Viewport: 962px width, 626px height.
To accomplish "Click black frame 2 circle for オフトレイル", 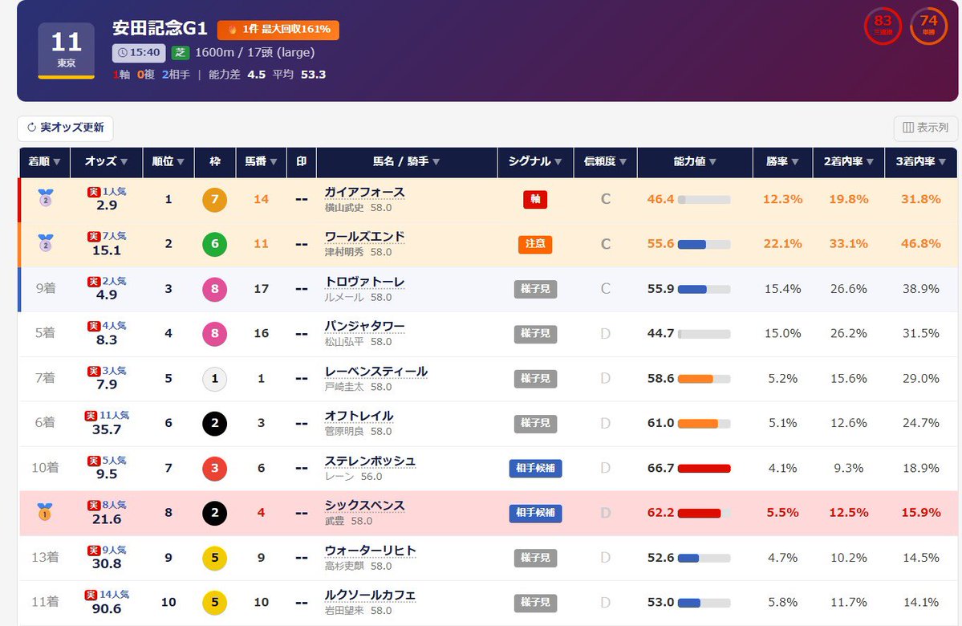I will [x=215, y=424].
